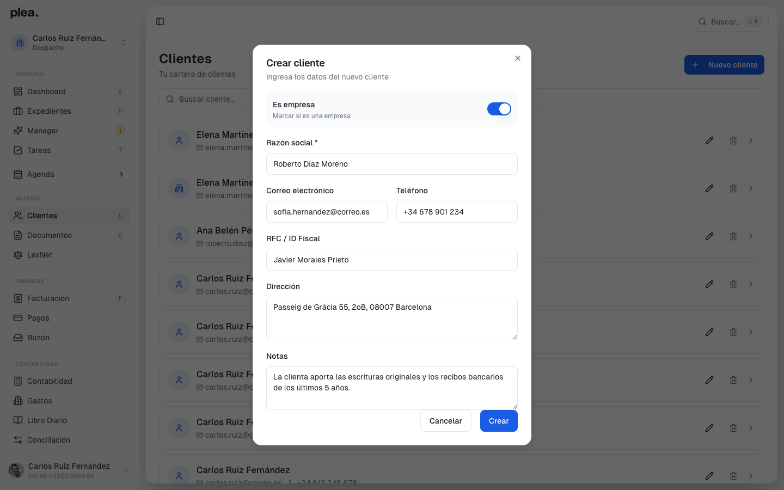Click the Conciliación arrows icon
Screen dimensions: 784x490
[18, 440]
